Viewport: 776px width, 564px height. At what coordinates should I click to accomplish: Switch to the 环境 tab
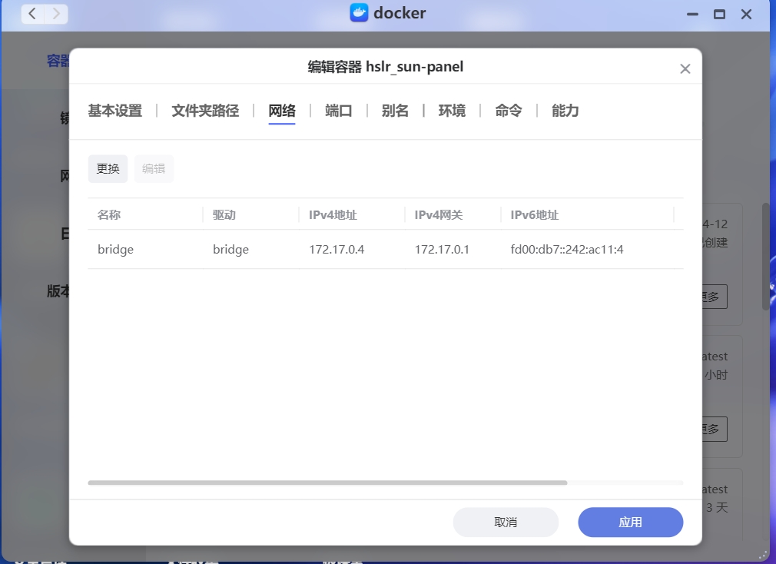[452, 111]
